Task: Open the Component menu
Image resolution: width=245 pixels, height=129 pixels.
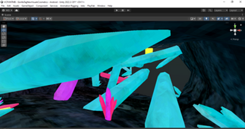Action: [x=42, y=6]
